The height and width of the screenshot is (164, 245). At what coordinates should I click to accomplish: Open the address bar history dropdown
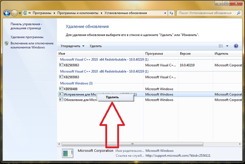pos(165,13)
